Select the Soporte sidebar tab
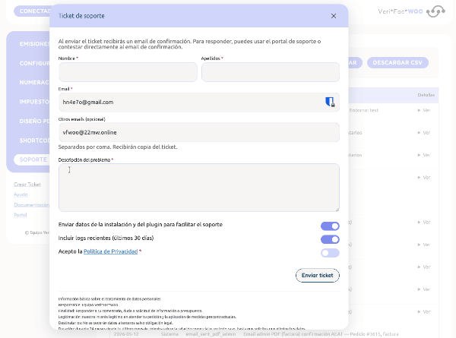 [x=32, y=160]
